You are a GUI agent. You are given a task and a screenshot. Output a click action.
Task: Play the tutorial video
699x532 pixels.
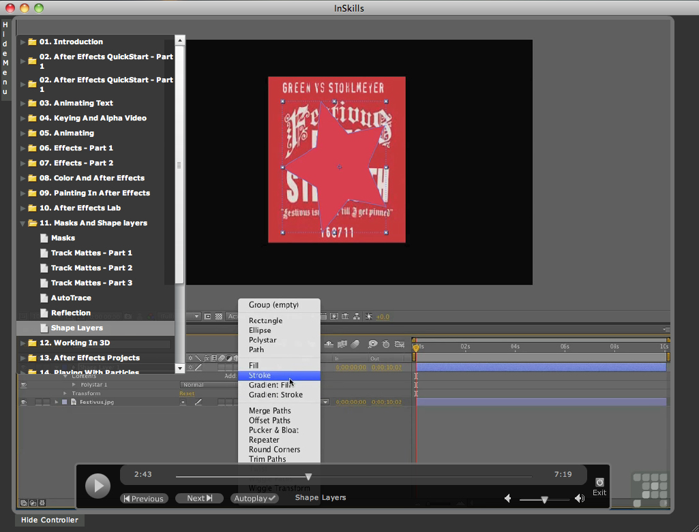[x=98, y=486]
